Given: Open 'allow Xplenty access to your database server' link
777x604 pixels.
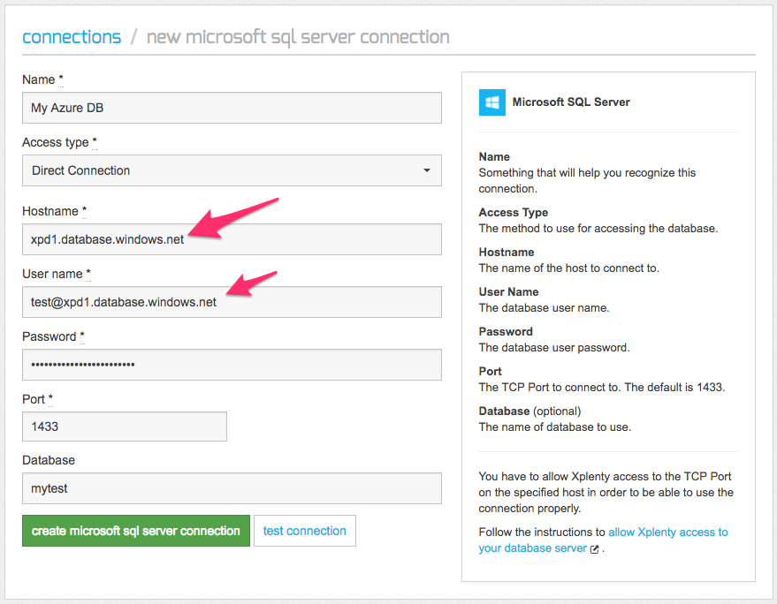Looking at the screenshot, I should pos(603,540).
